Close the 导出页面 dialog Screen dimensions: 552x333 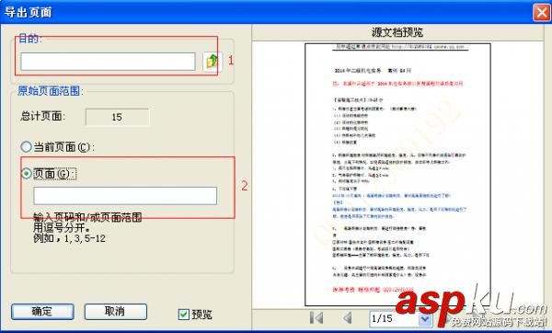[542, 12]
